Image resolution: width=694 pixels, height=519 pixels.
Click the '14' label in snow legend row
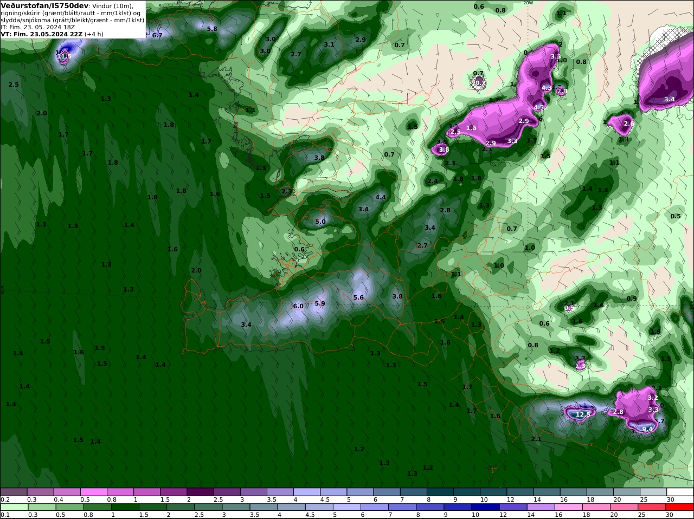(x=537, y=499)
